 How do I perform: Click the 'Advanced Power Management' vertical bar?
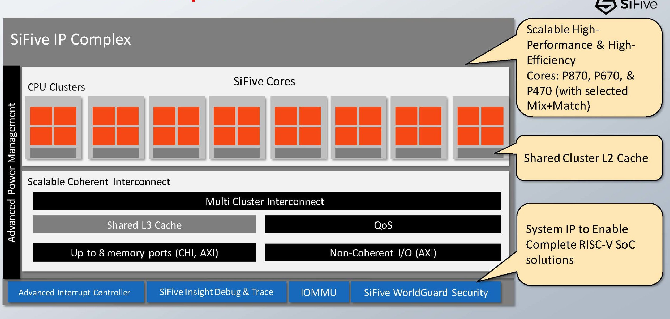click(x=11, y=172)
